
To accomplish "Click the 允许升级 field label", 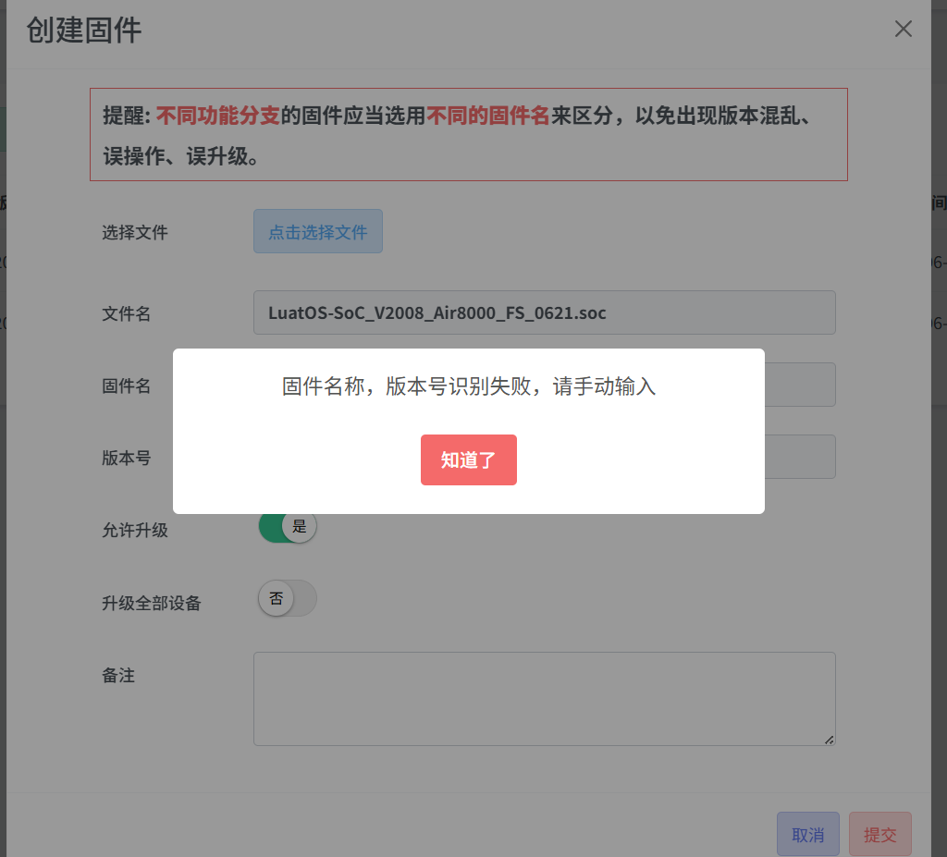I will click(x=135, y=531).
